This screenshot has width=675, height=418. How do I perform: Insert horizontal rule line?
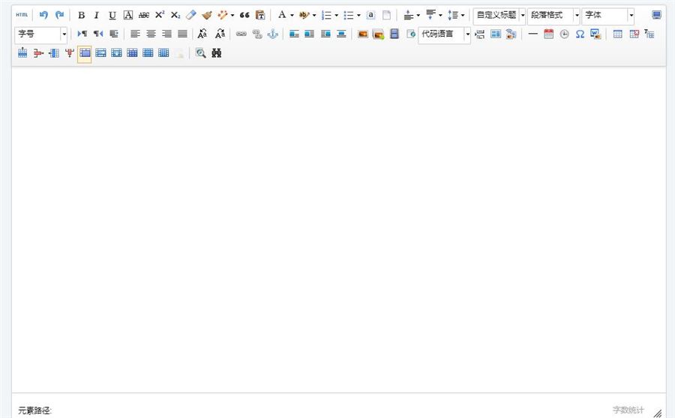[x=532, y=34]
